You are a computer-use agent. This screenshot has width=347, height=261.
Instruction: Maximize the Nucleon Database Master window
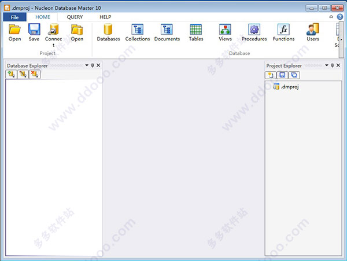(324, 8)
